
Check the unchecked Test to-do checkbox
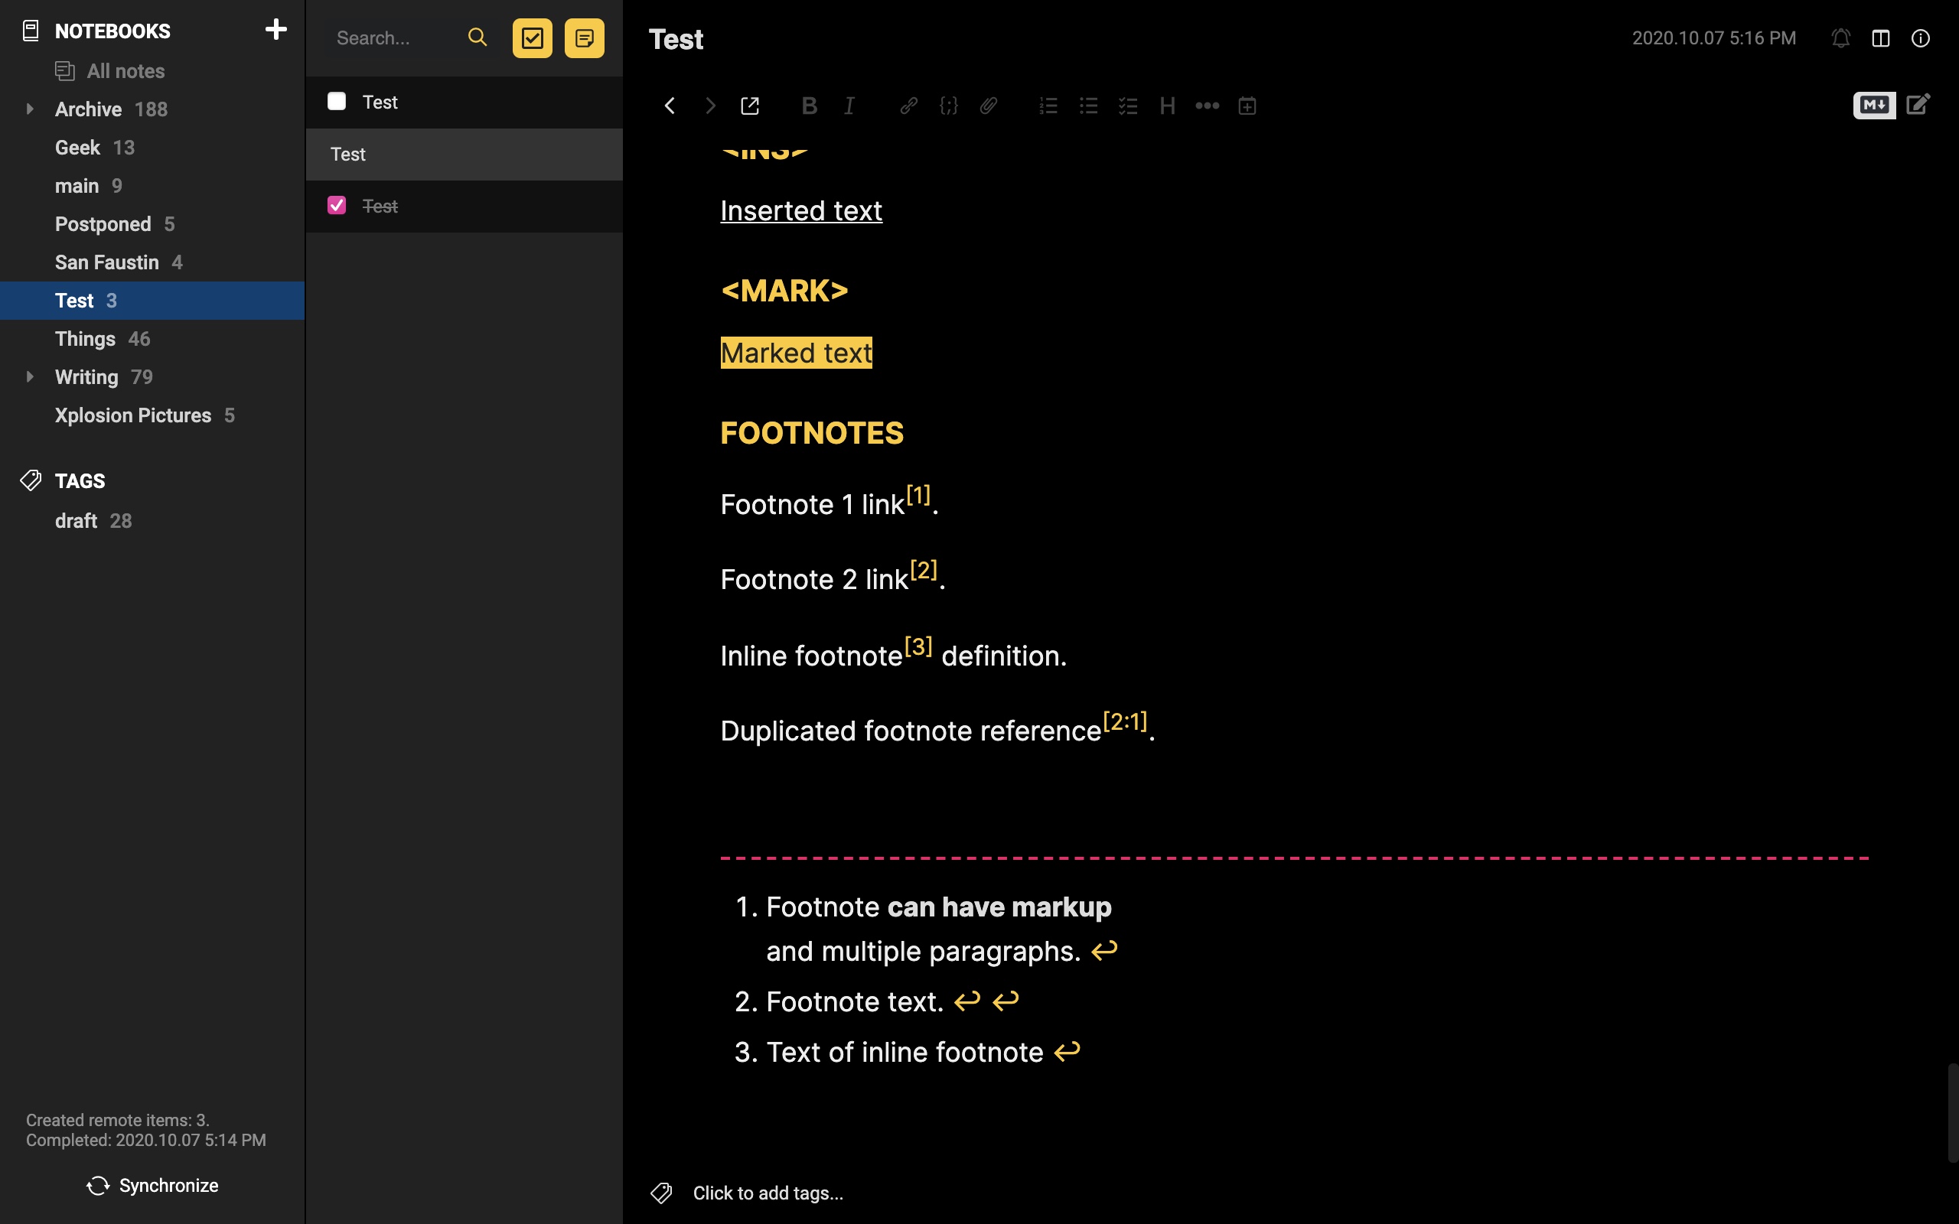pos(337,101)
